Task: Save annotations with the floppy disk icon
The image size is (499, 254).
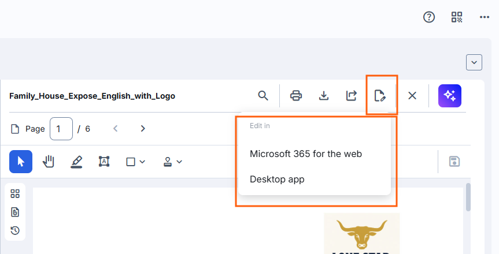Action: pyautogui.click(x=454, y=162)
